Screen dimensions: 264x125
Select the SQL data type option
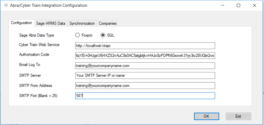coord(107,35)
